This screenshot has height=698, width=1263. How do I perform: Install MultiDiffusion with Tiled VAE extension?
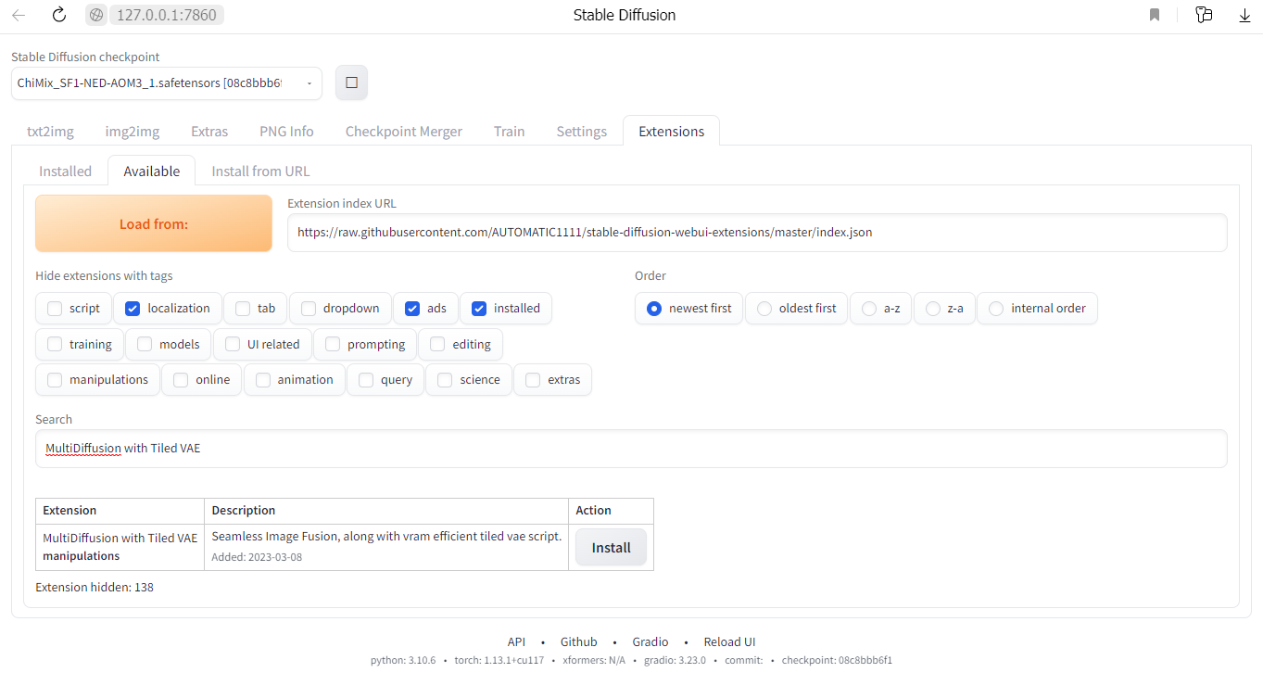coord(612,548)
